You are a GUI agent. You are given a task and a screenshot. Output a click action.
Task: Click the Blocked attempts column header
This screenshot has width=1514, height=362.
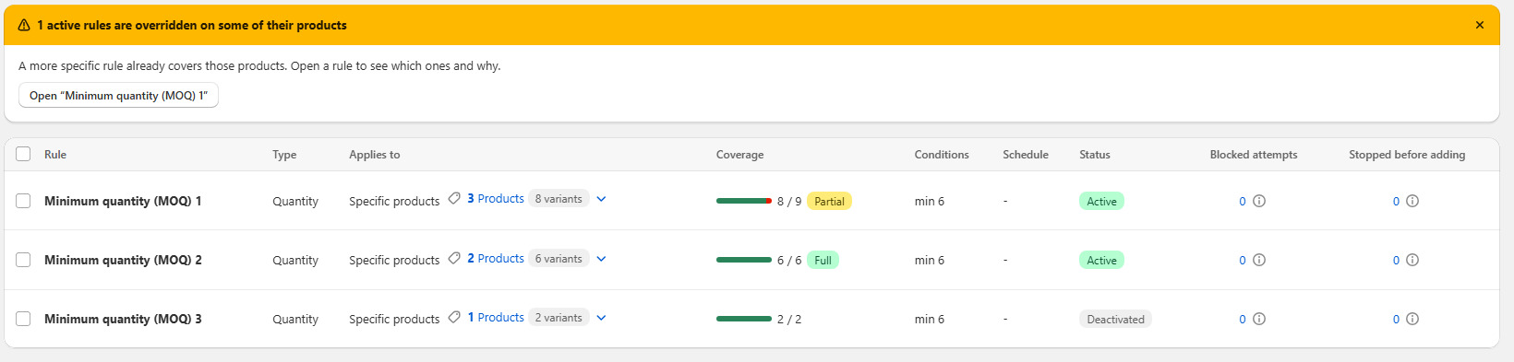[x=1254, y=154]
